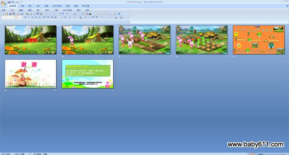289x155 pixels.
Task: Select the first slide thumbnail with red title
Action: click(31, 40)
